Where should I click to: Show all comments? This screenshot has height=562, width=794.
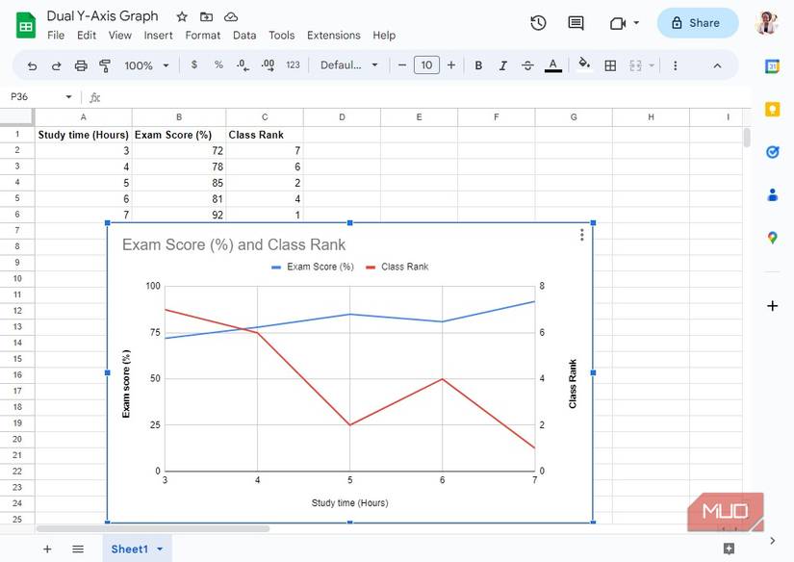pos(576,22)
